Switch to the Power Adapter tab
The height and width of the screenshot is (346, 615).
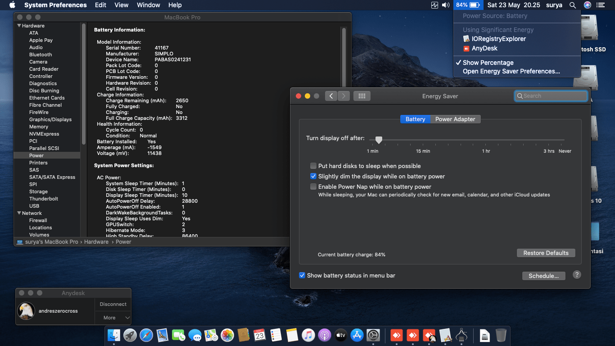455,119
